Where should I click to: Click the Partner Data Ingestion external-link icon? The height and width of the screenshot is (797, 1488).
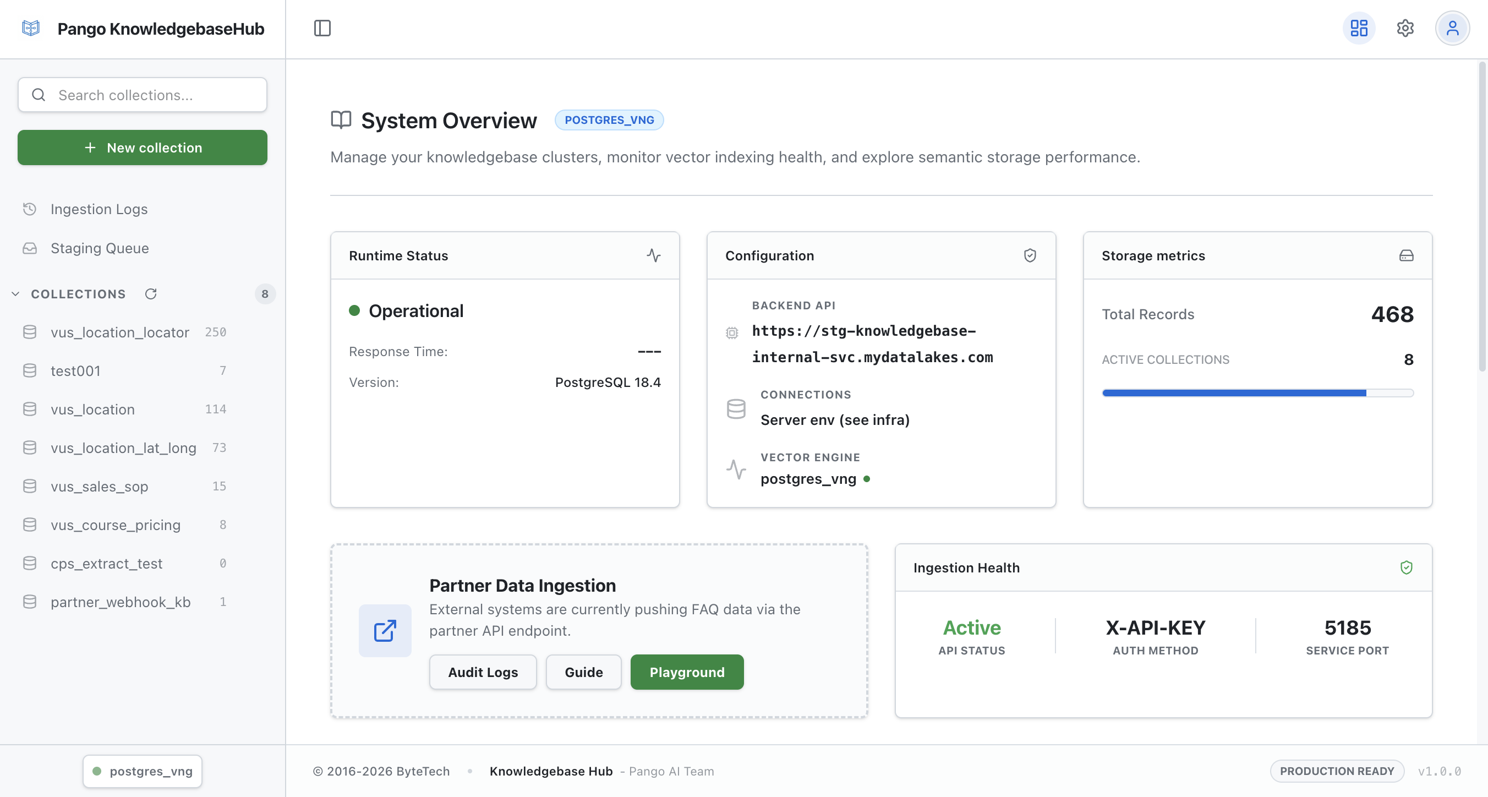click(385, 631)
